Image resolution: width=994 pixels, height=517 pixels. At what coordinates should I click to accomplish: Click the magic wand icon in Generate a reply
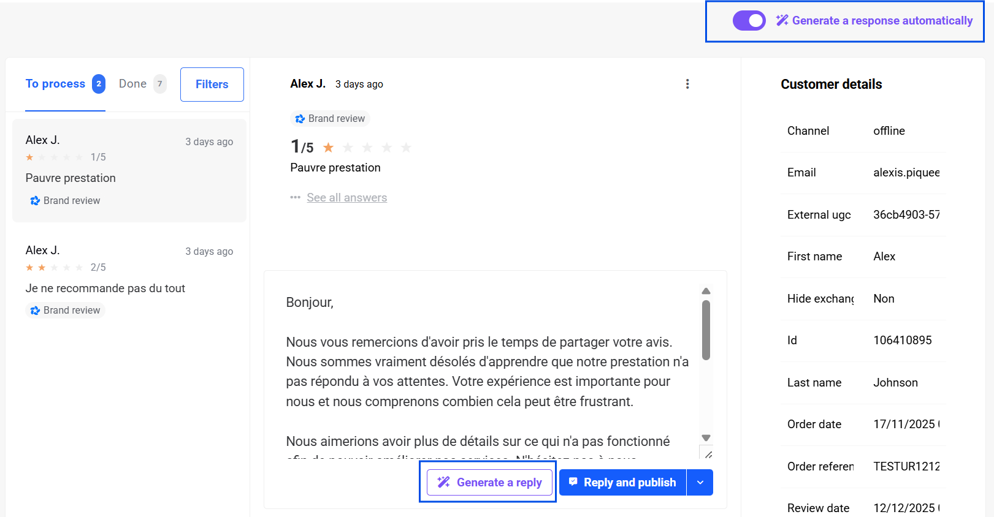tap(443, 482)
